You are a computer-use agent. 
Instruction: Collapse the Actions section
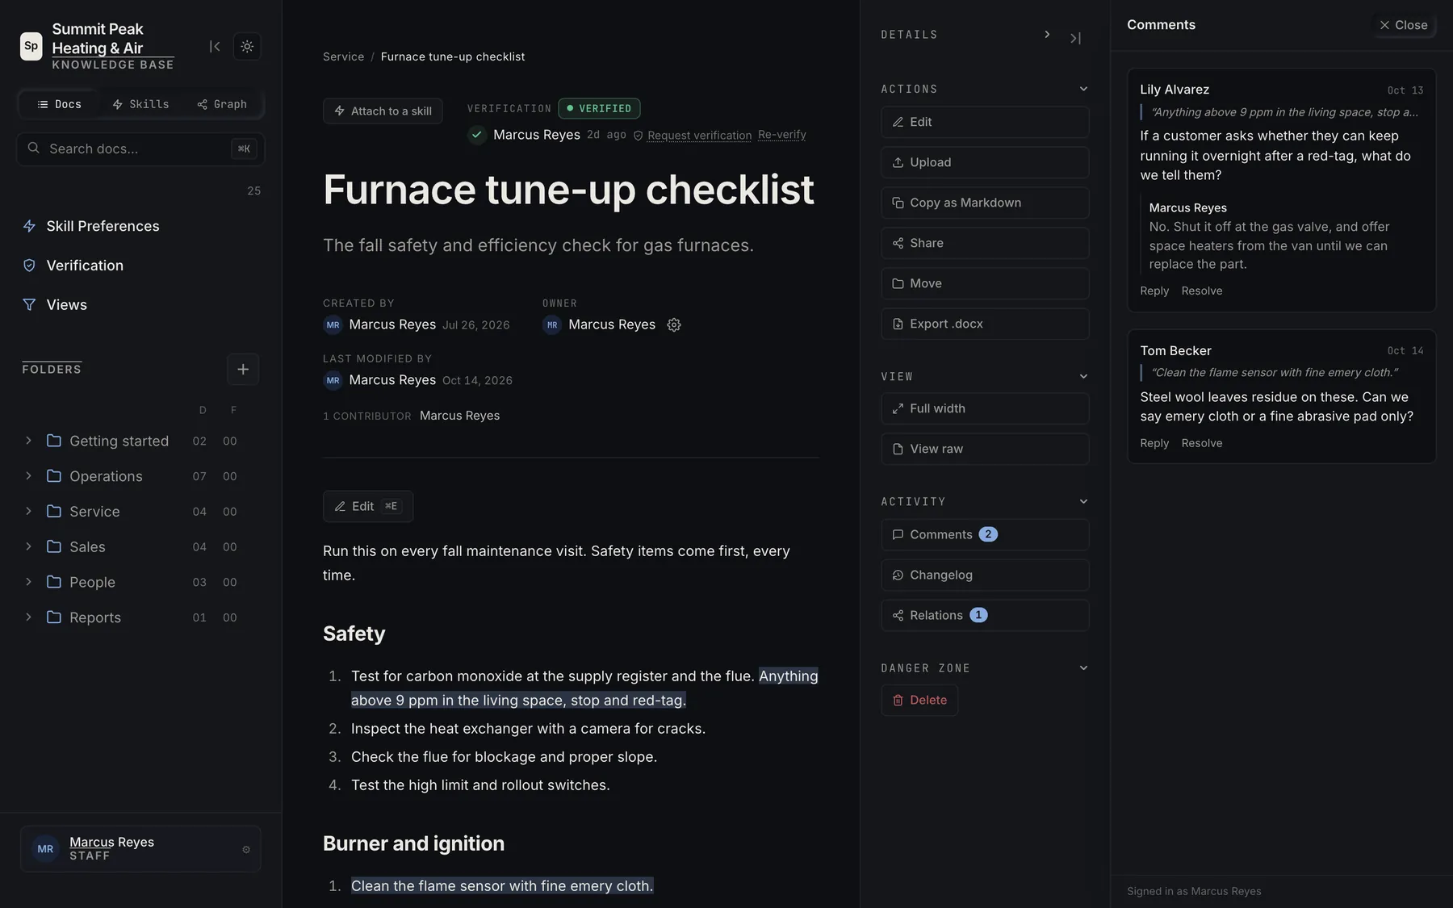[1083, 89]
